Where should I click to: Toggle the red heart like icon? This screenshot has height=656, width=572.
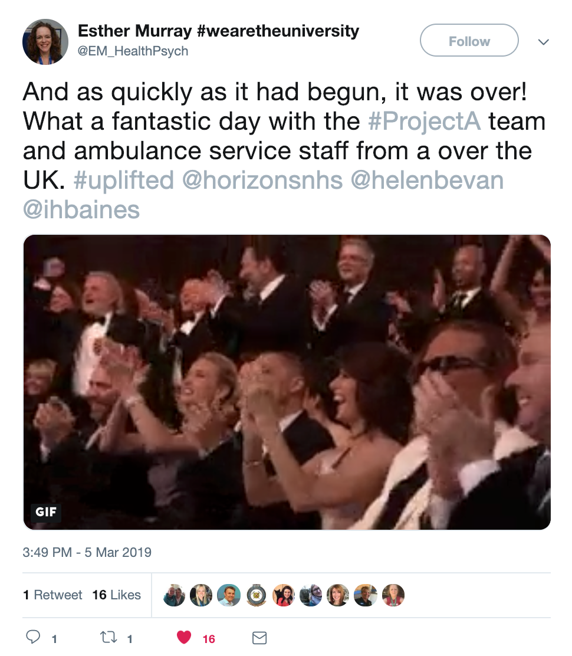coord(184,637)
